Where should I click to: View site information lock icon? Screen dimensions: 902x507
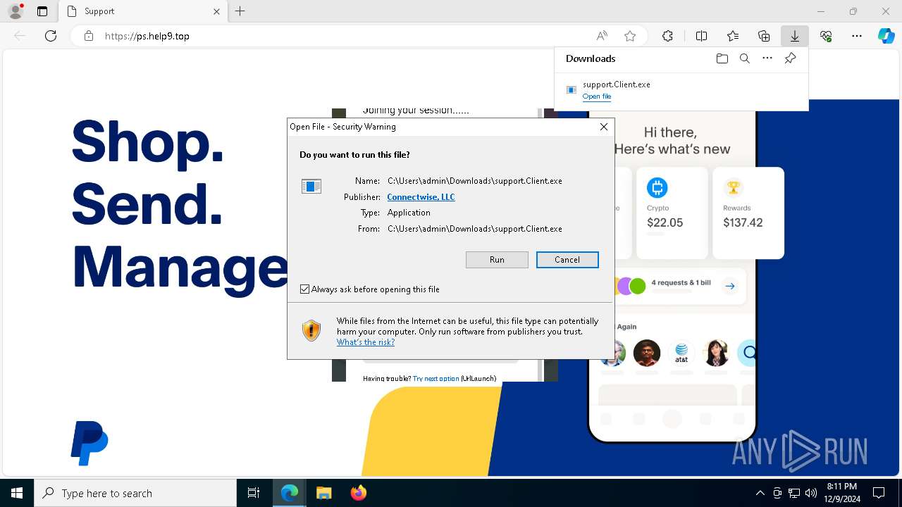point(89,36)
